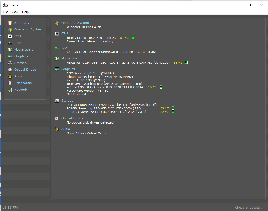Go to Operating System section in sidebar
The image size is (268, 211).
28,29
